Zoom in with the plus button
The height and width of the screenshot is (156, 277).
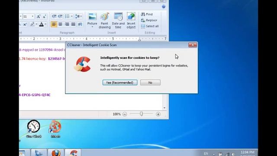click(158, 114)
